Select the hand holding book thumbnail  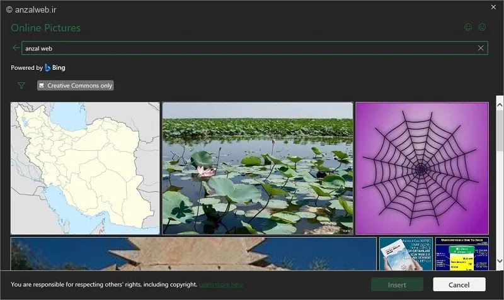(x=406, y=254)
